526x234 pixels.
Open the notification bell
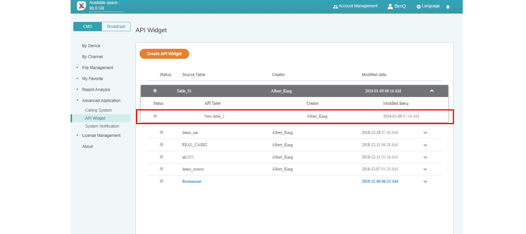point(448,7)
